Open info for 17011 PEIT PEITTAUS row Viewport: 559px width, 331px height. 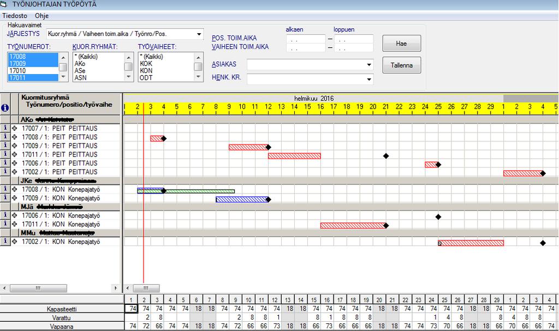click(x=5, y=154)
